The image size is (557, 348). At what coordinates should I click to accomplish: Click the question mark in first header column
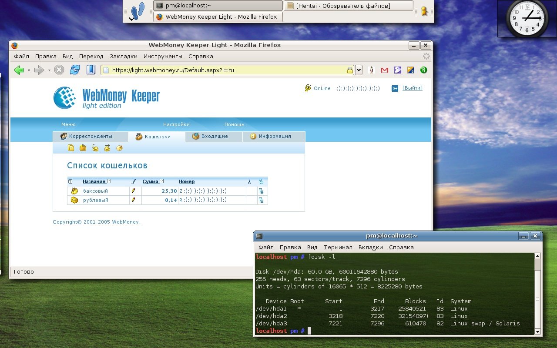(x=70, y=181)
